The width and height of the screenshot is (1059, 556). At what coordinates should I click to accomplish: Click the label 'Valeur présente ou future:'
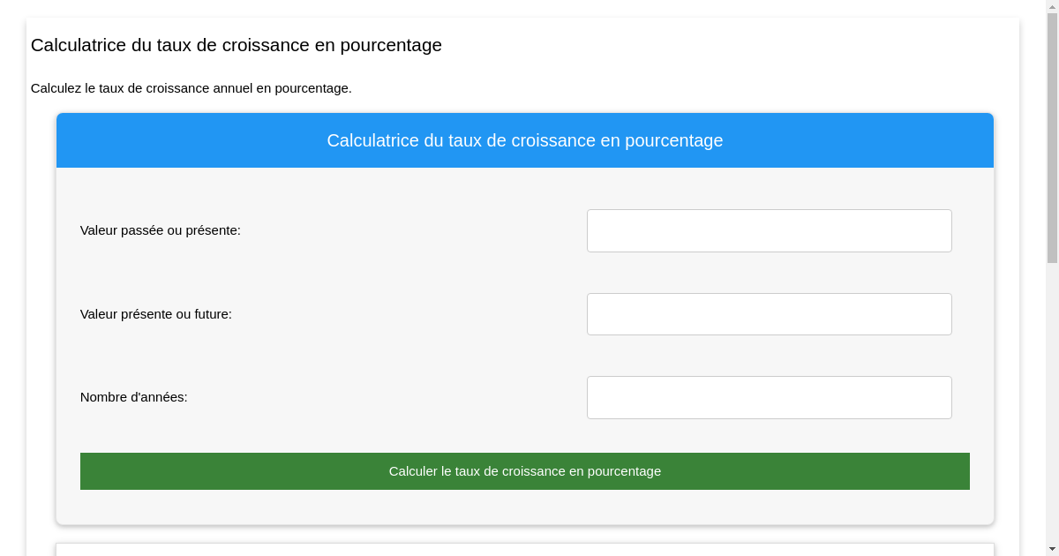pos(156,313)
